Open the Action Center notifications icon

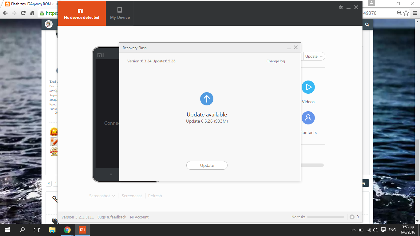pyautogui.click(x=383, y=230)
